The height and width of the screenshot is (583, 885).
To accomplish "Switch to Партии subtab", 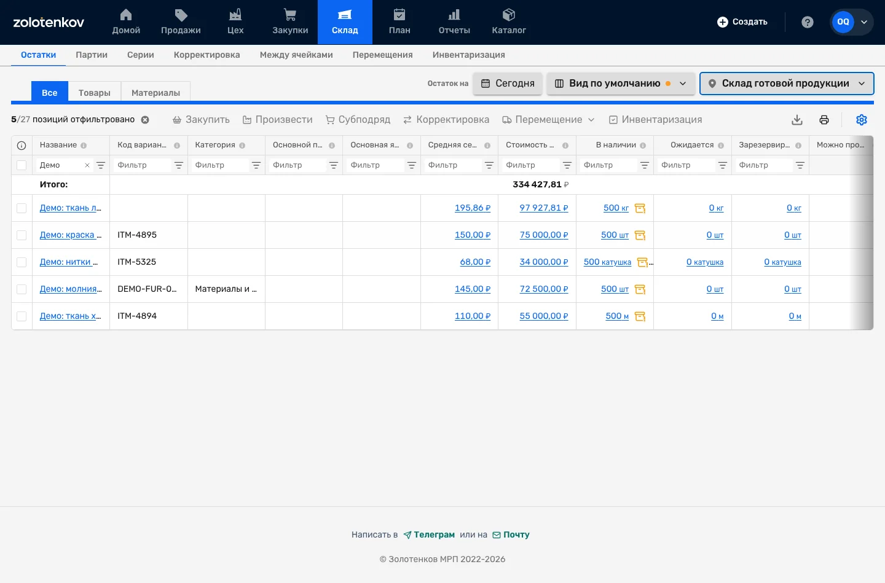I will [x=92, y=55].
